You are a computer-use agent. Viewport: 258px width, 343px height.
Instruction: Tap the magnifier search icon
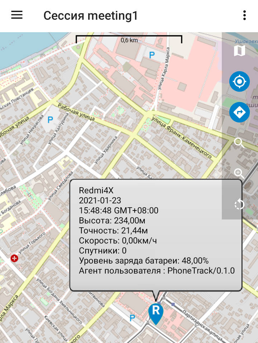[x=239, y=143]
